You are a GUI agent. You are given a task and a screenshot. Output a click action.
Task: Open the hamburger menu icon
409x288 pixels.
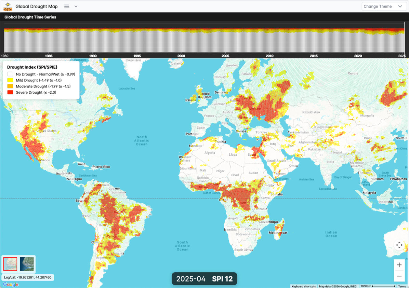click(x=67, y=6)
